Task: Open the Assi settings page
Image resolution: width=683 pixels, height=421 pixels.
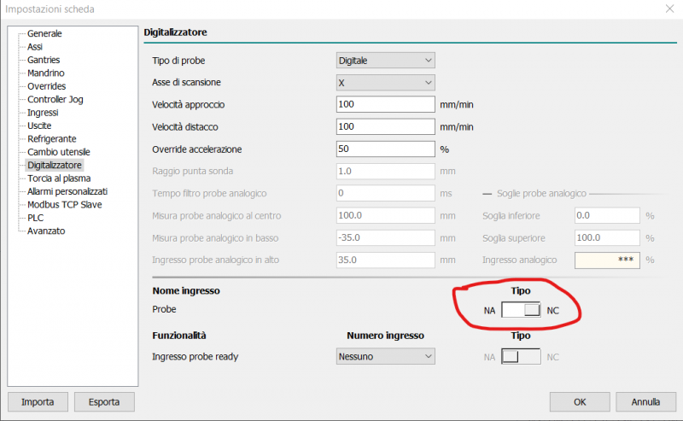Action: tap(35, 47)
